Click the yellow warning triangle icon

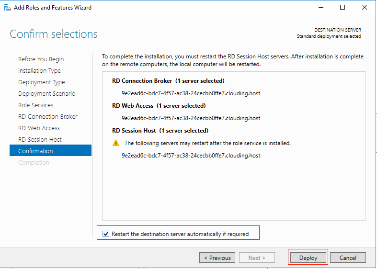(116, 143)
